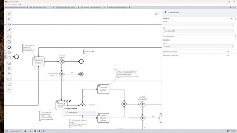The image size is (237, 133).
Task: Create a data object reference
Action: (x=9, y=68)
